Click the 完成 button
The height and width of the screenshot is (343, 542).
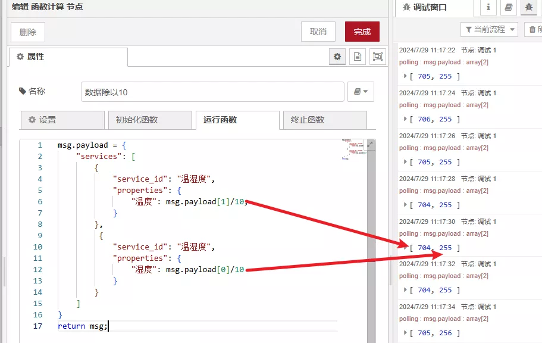362,32
